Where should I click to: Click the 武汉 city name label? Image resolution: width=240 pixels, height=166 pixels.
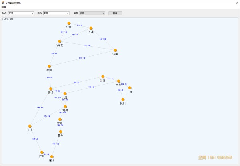click(50, 93)
